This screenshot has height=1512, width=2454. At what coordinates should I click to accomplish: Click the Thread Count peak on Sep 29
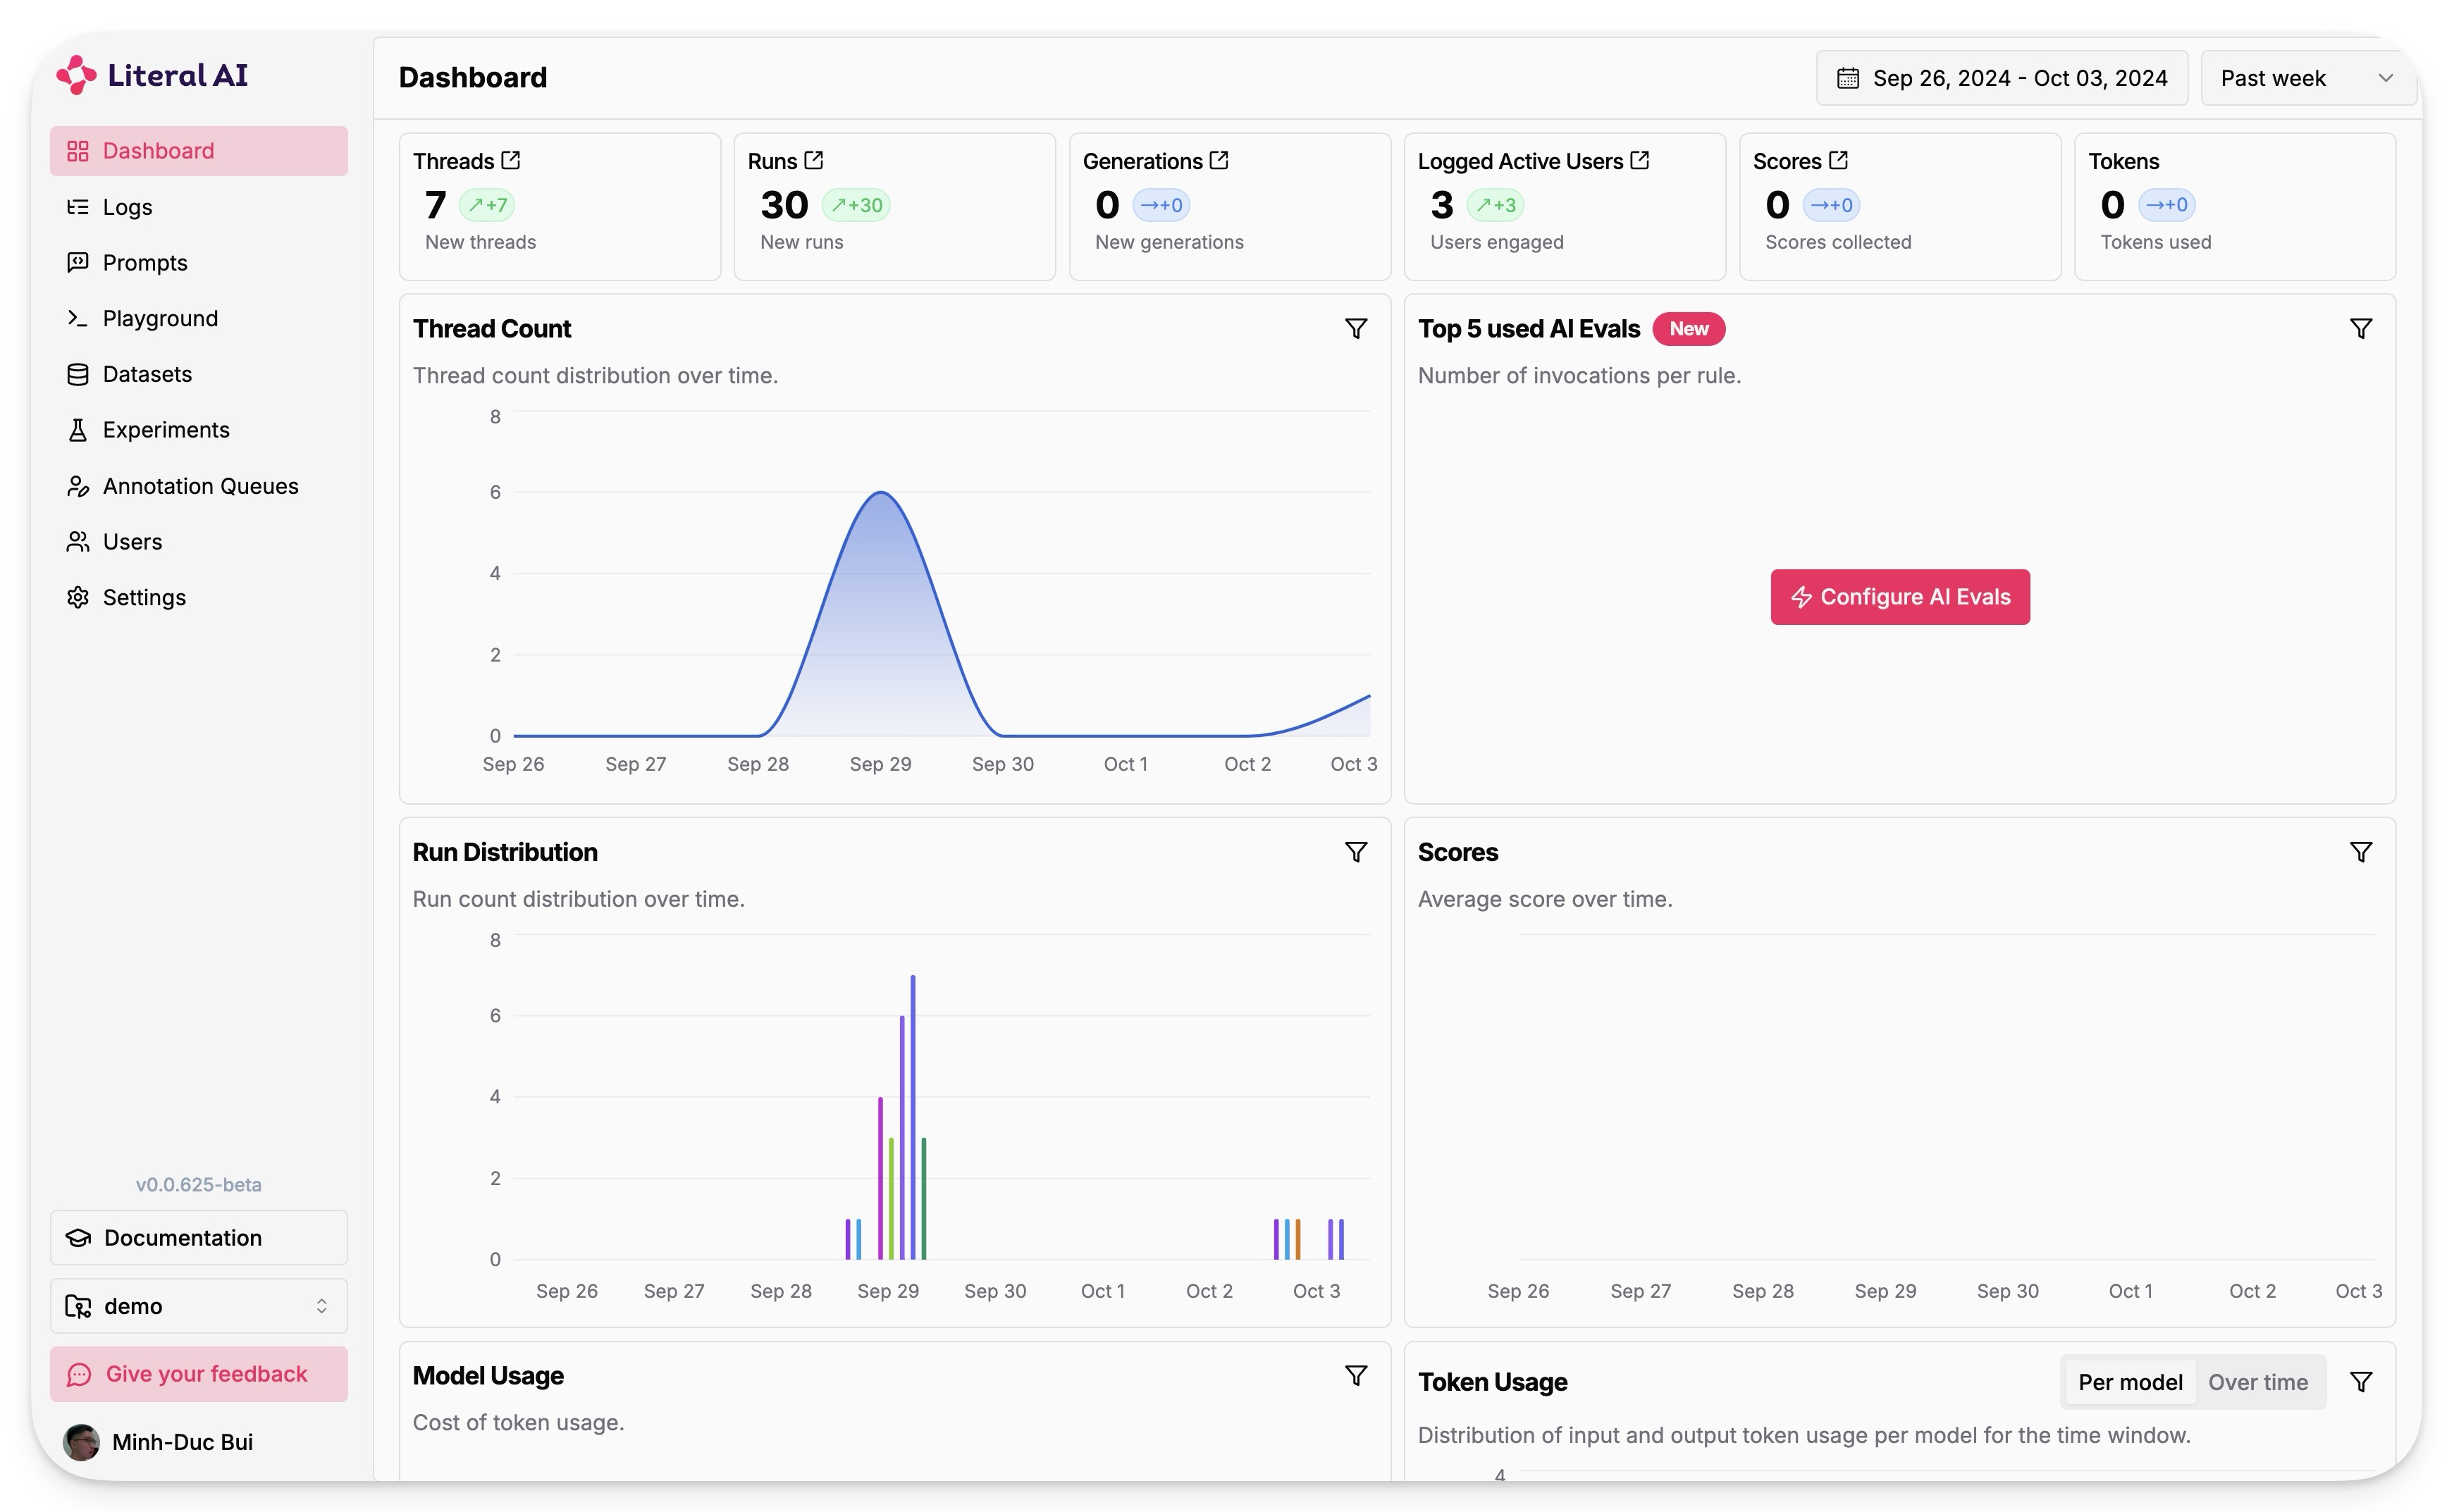tap(881, 492)
